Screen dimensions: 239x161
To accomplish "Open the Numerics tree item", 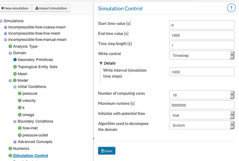I will (21, 149).
